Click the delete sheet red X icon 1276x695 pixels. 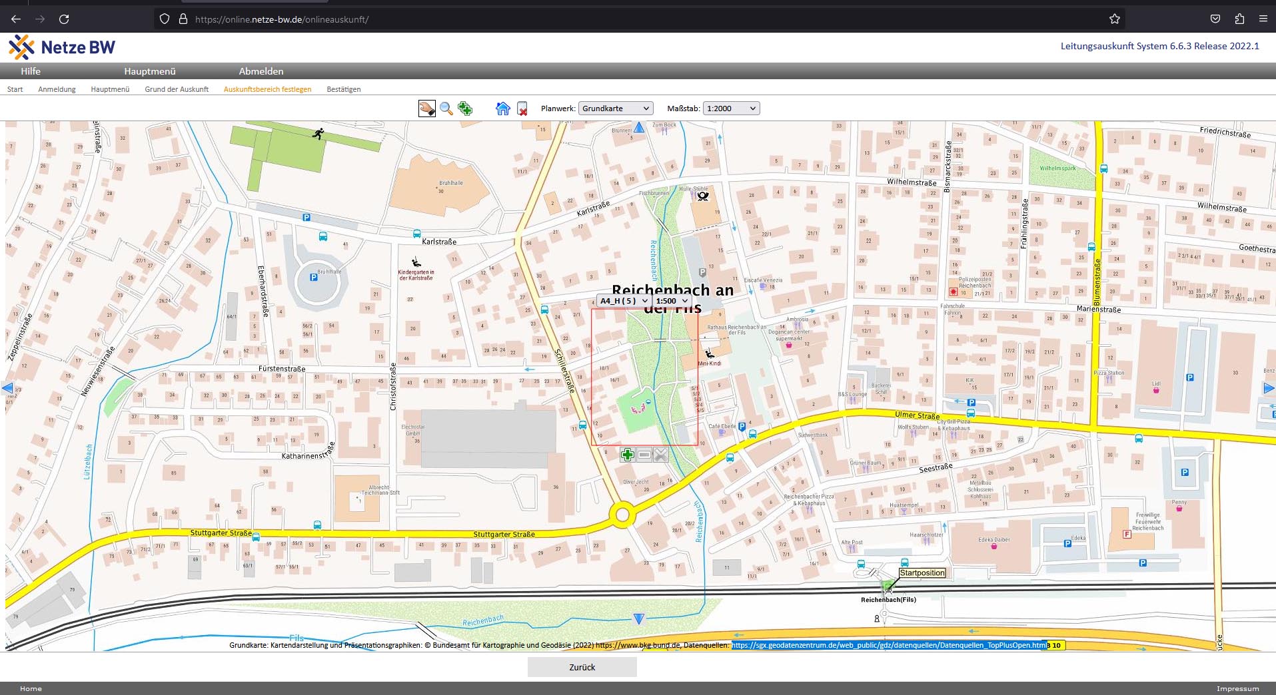click(522, 109)
